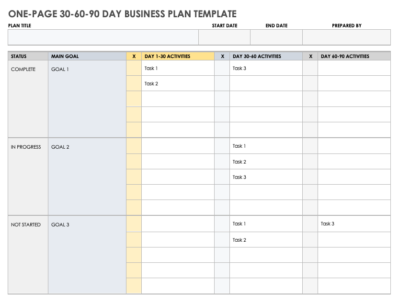Click Task 3 in Goal 3's Day 60-90 activities

(328, 224)
